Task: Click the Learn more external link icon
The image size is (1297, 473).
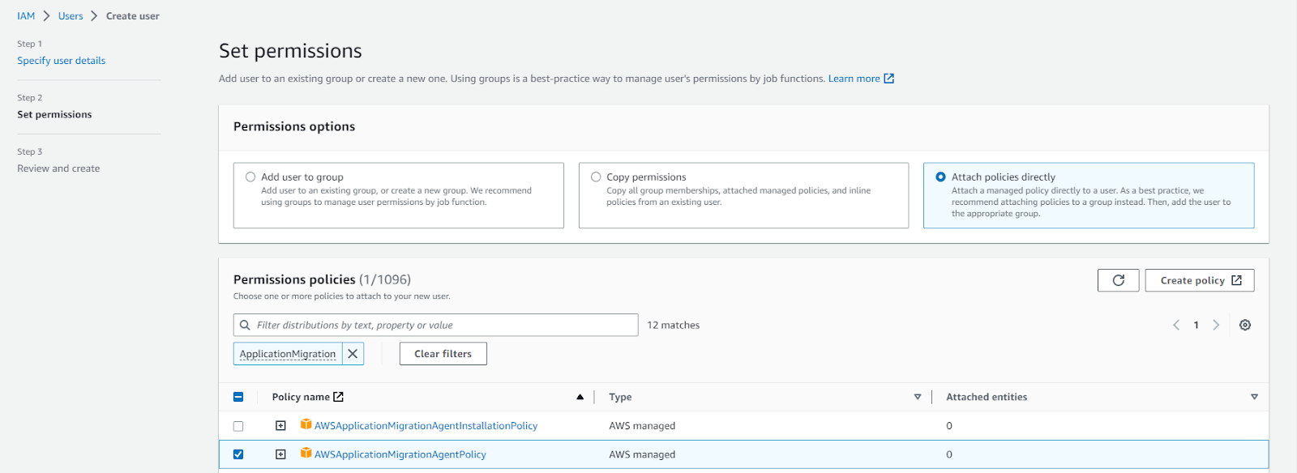Action: tap(889, 79)
